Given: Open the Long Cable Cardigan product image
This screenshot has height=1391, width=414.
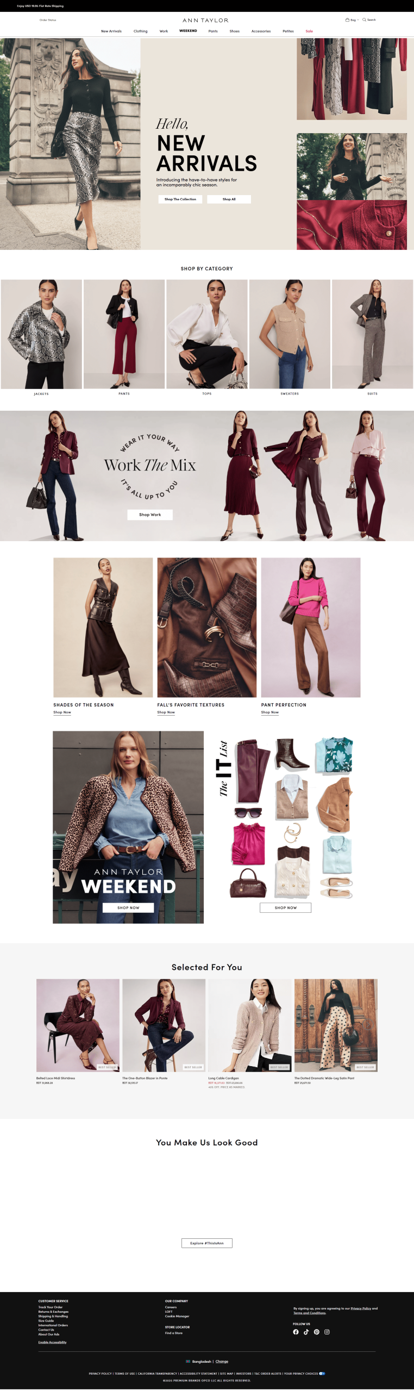Looking at the screenshot, I should pos(250,1025).
